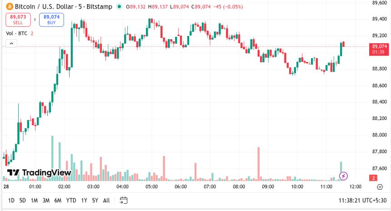Click the green market status indicator
The image size is (391, 211).
pyautogui.click(x=119, y=7)
